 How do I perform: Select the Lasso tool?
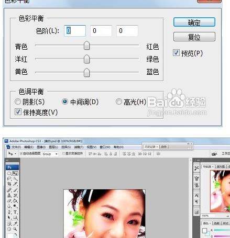(x=9, y=179)
